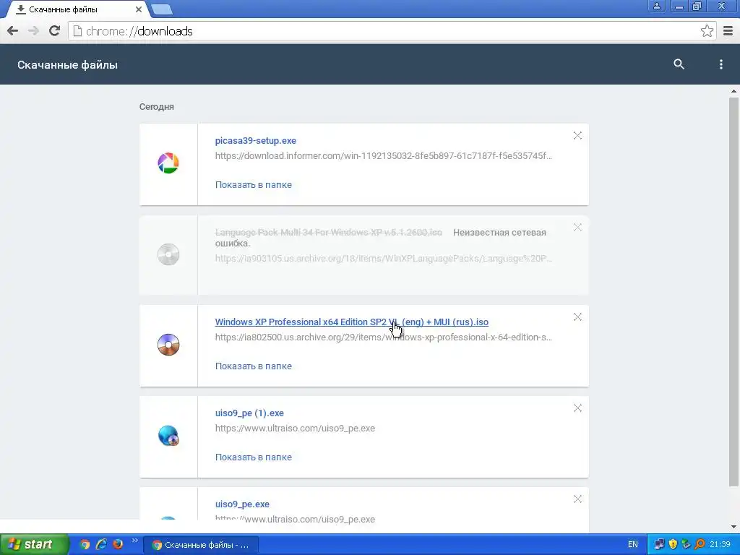Open the uiso9_pe.exe file link

[242, 504]
